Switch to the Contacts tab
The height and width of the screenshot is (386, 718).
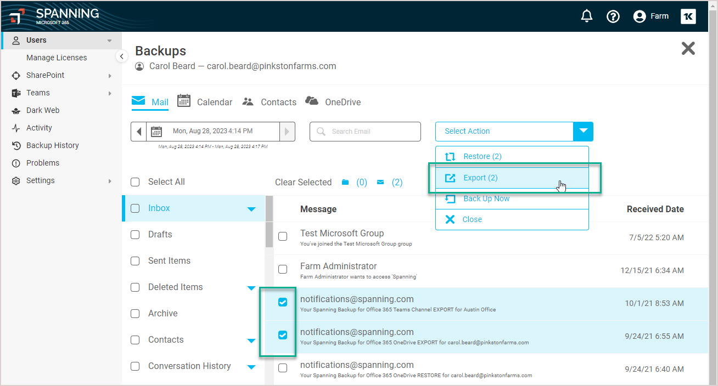[269, 102]
